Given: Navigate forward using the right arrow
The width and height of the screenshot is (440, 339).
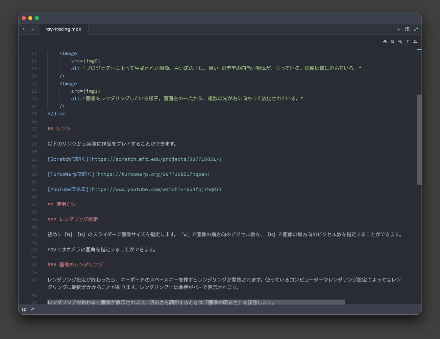Looking at the screenshot, I should 32,29.
